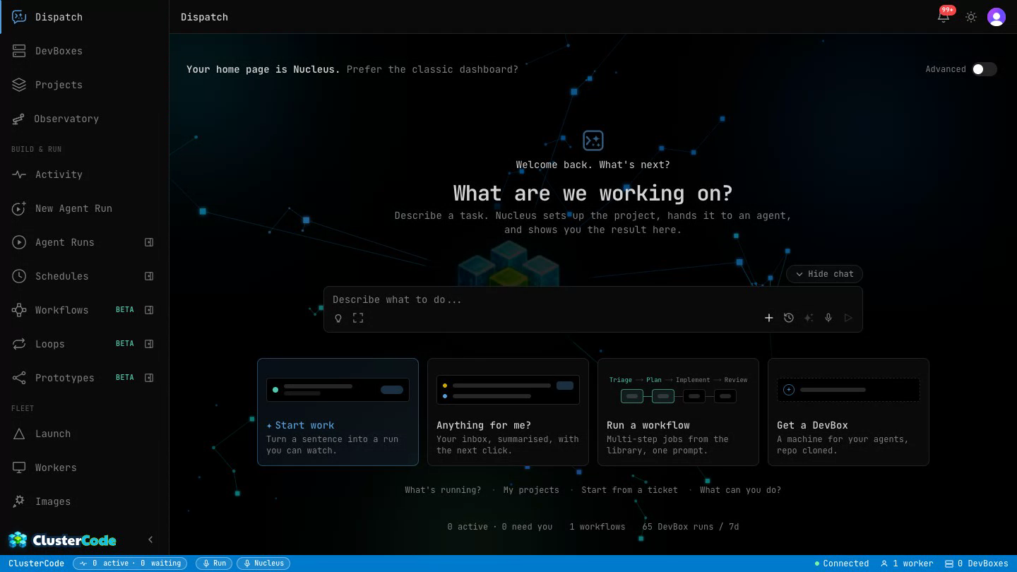
Task: Click the active/waiting status pill
Action: tap(130, 564)
